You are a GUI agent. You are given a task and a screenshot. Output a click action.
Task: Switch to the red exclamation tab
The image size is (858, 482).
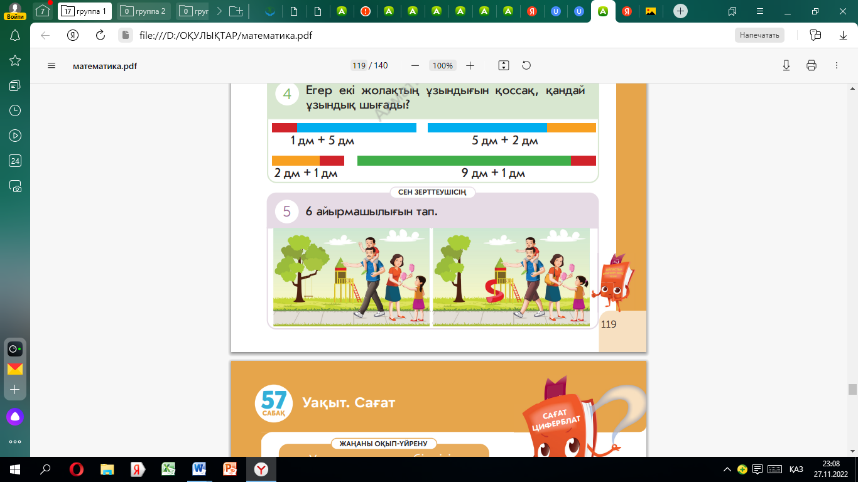pos(365,11)
